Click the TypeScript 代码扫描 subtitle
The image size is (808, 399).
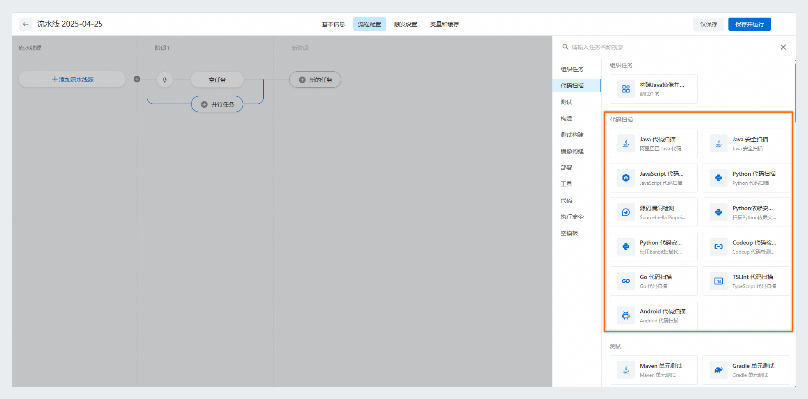(754, 286)
